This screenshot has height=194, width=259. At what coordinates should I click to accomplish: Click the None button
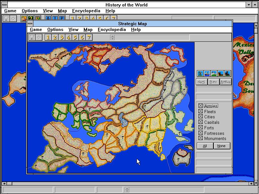click(221, 146)
